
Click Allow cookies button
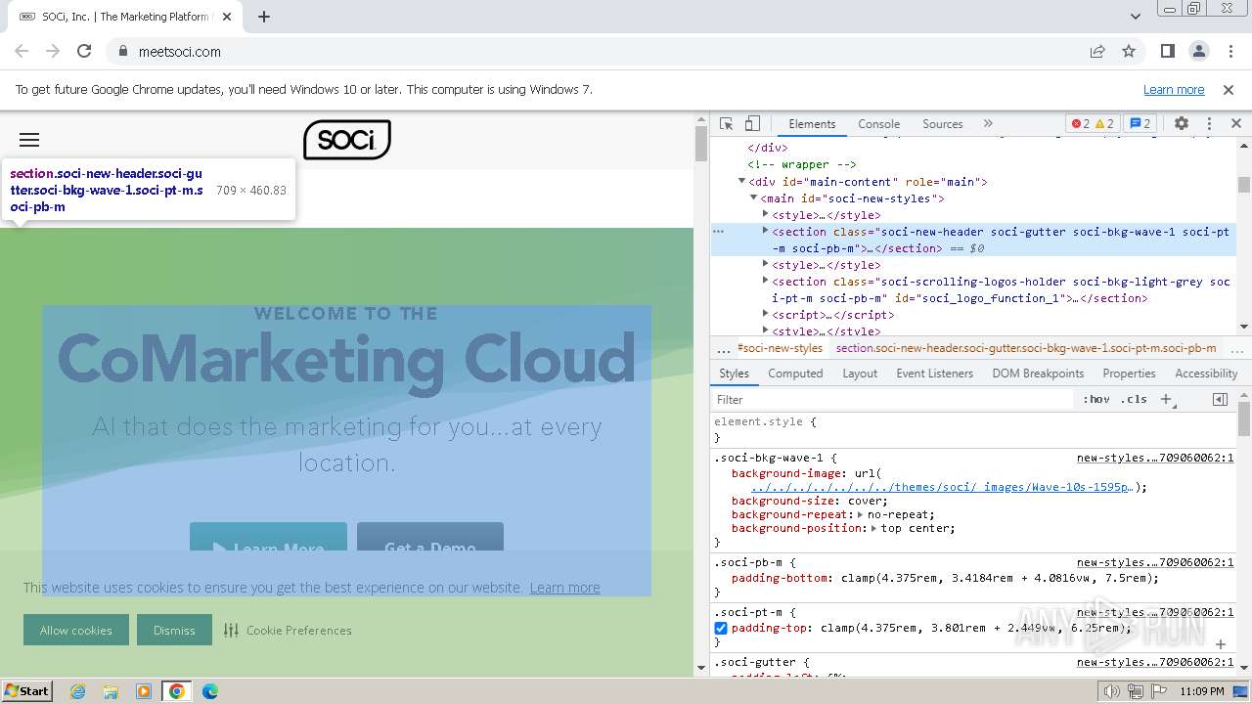75,631
